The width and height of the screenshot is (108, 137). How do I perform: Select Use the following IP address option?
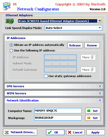[11, 50]
